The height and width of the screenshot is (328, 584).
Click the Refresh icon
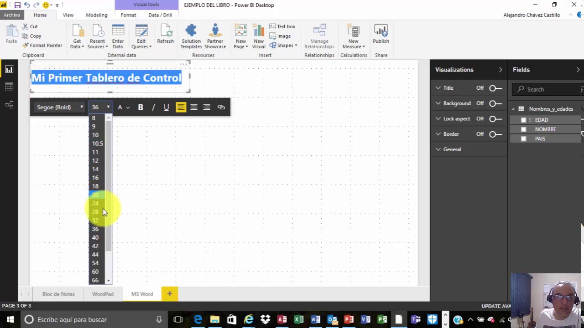165,35
